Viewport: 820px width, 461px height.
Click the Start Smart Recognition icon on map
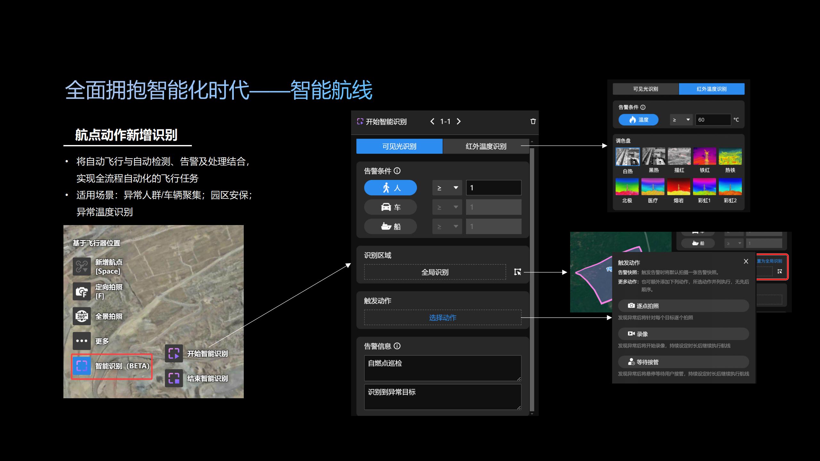coord(174,353)
